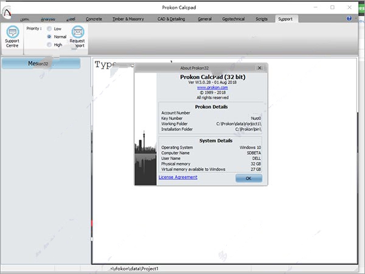Screen dimensions: 365x274
Task: Click the Physical memory value 32 GB
Action: [256, 164]
